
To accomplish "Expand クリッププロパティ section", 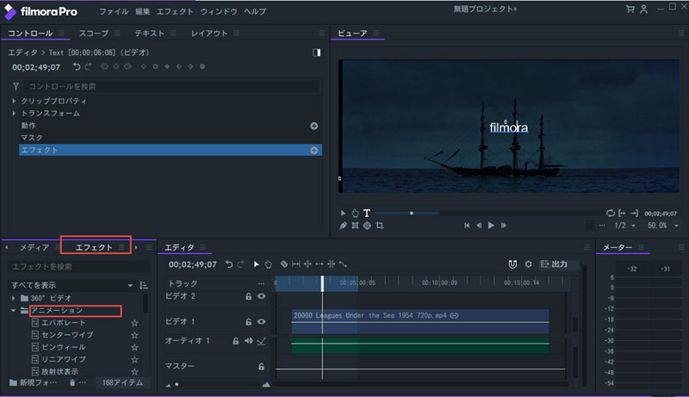I will point(14,101).
